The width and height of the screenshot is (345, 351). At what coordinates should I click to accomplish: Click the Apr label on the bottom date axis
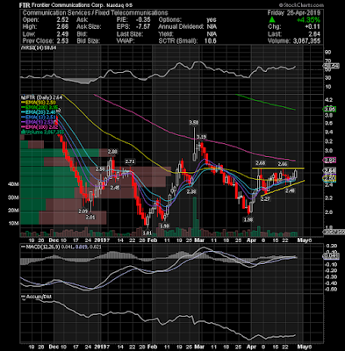pyautogui.click(x=252, y=347)
